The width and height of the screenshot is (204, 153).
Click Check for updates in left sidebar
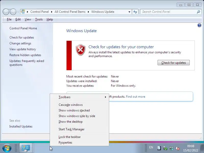(x=22, y=37)
